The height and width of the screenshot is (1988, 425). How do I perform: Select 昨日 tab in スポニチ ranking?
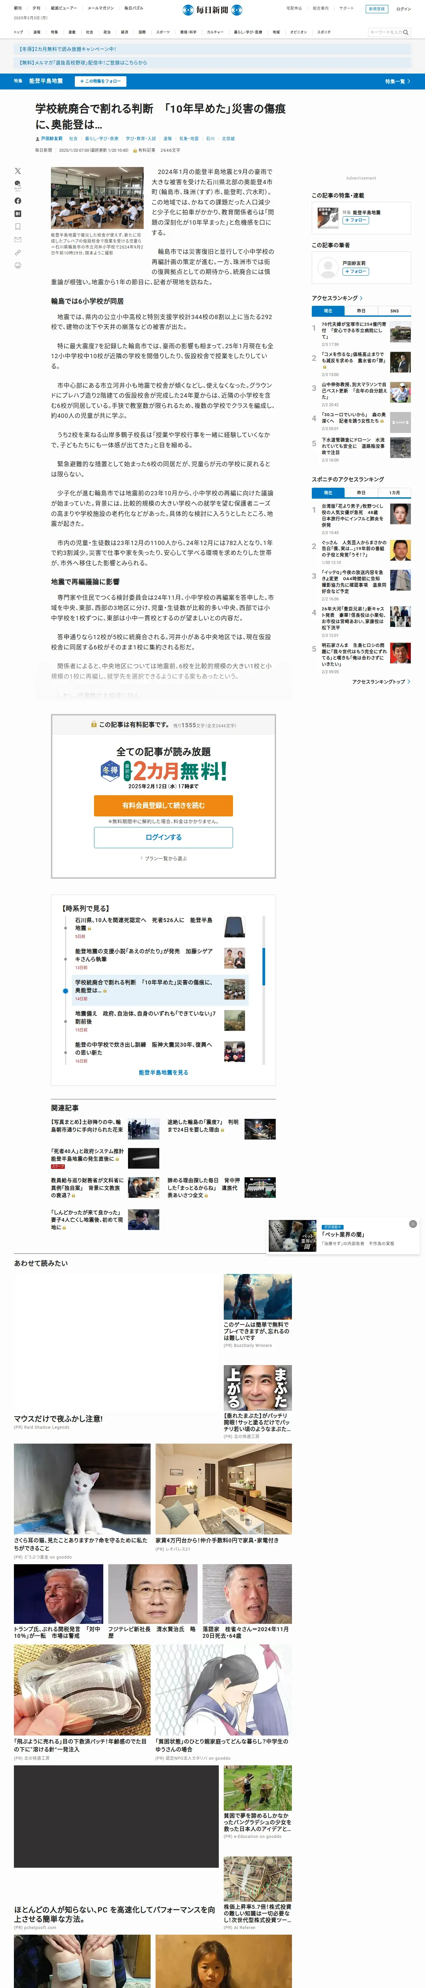coord(361,492)
